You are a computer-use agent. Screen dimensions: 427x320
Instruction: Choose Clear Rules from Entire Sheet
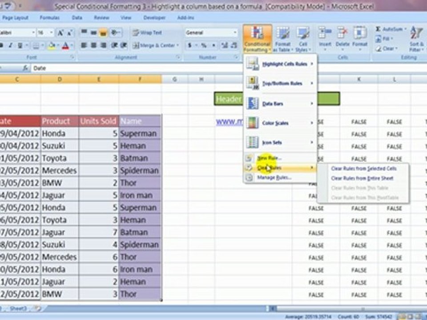tap(362, 179)
